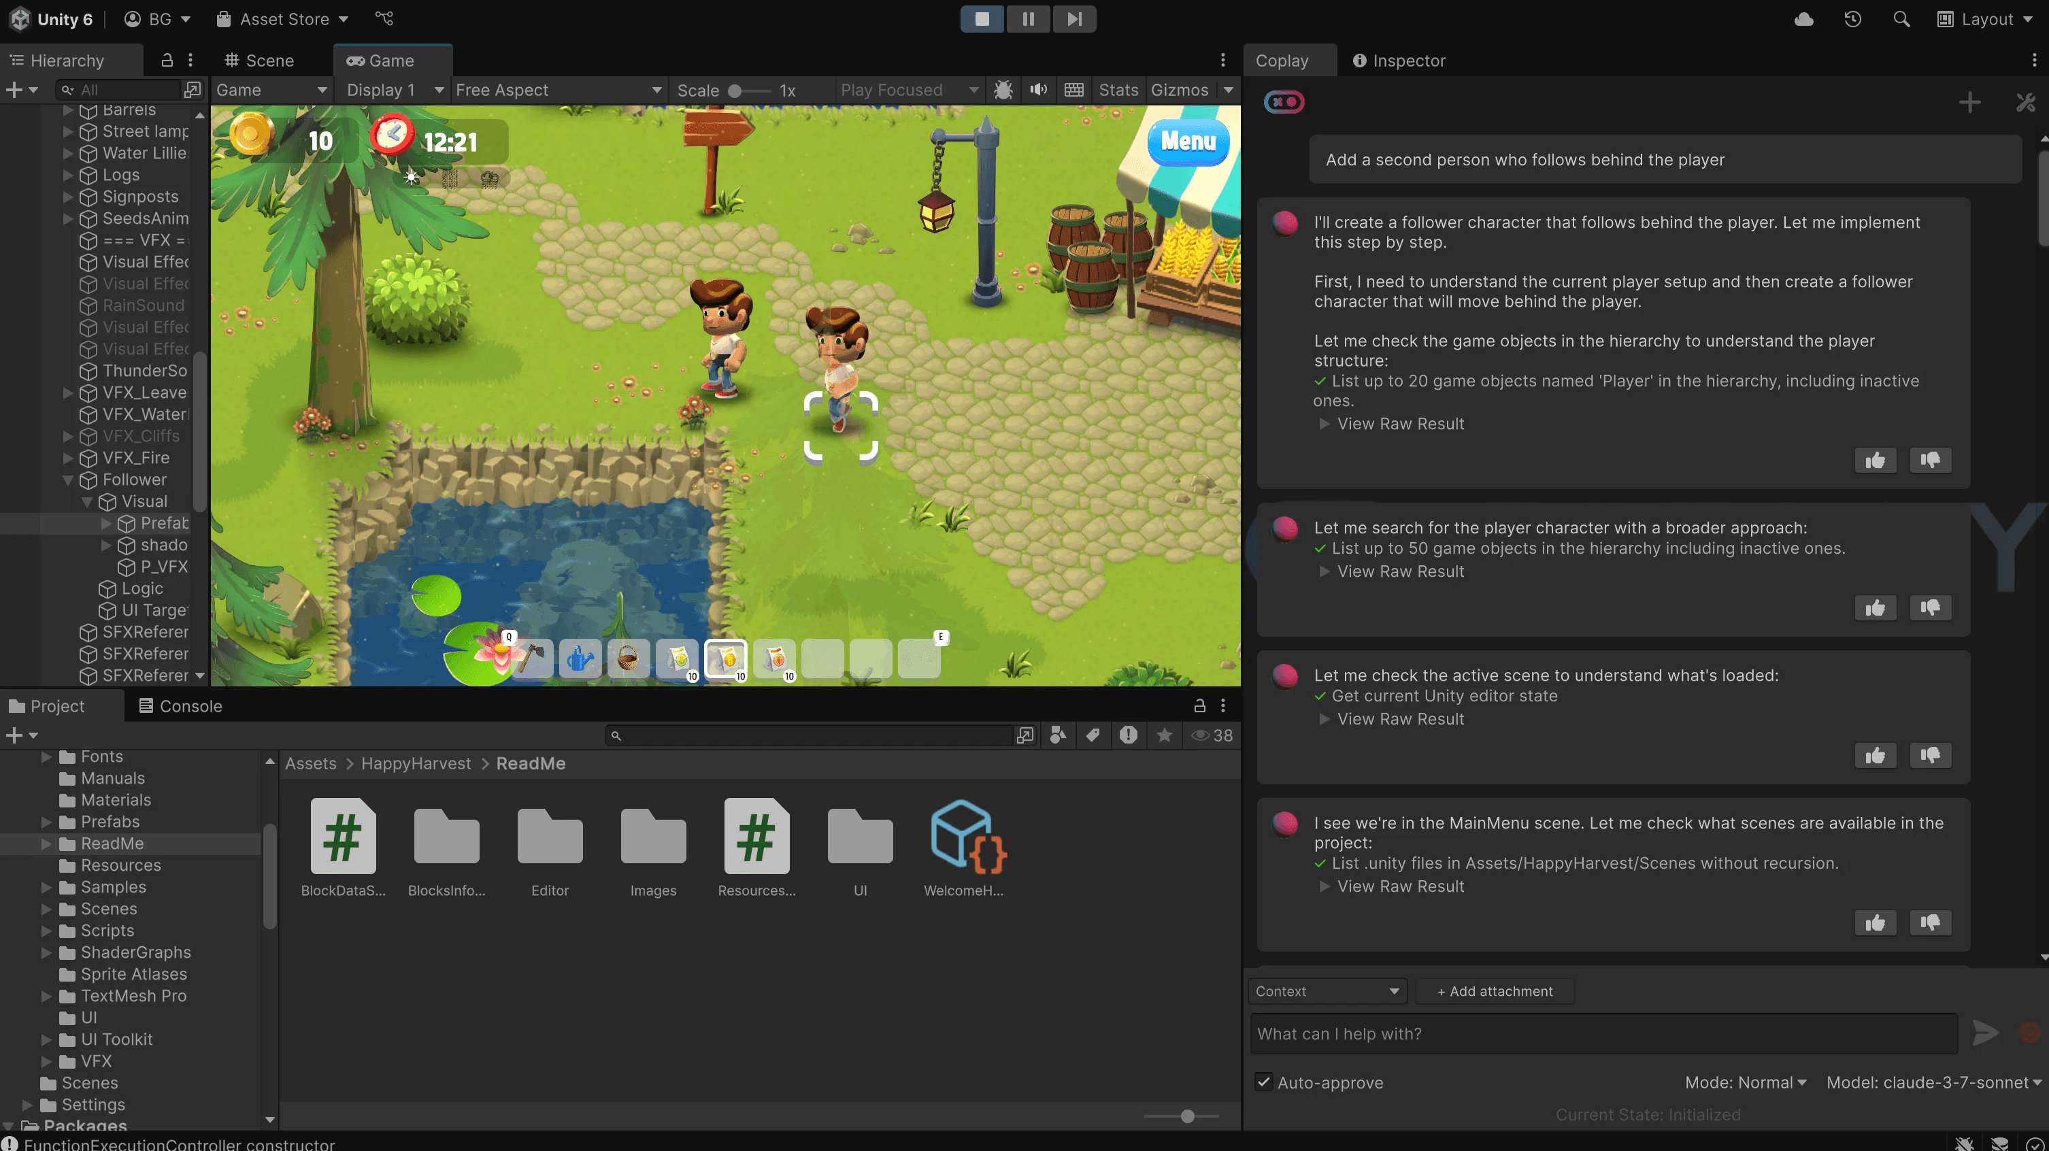Start a new Coplay chat with plus icon
Image resolution: width=2049 pixels, height=1151 pixels.
(x=1969, y=102)
